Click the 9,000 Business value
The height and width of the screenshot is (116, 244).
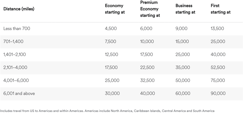pyautogui.click(x=181, y=28)
